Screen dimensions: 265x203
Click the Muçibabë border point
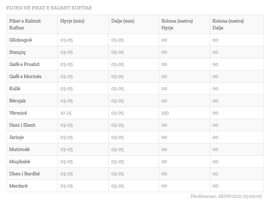click(x=20, y=162)
